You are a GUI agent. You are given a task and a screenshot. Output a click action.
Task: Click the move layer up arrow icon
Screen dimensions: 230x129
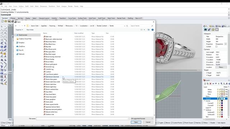pos(213,83)
